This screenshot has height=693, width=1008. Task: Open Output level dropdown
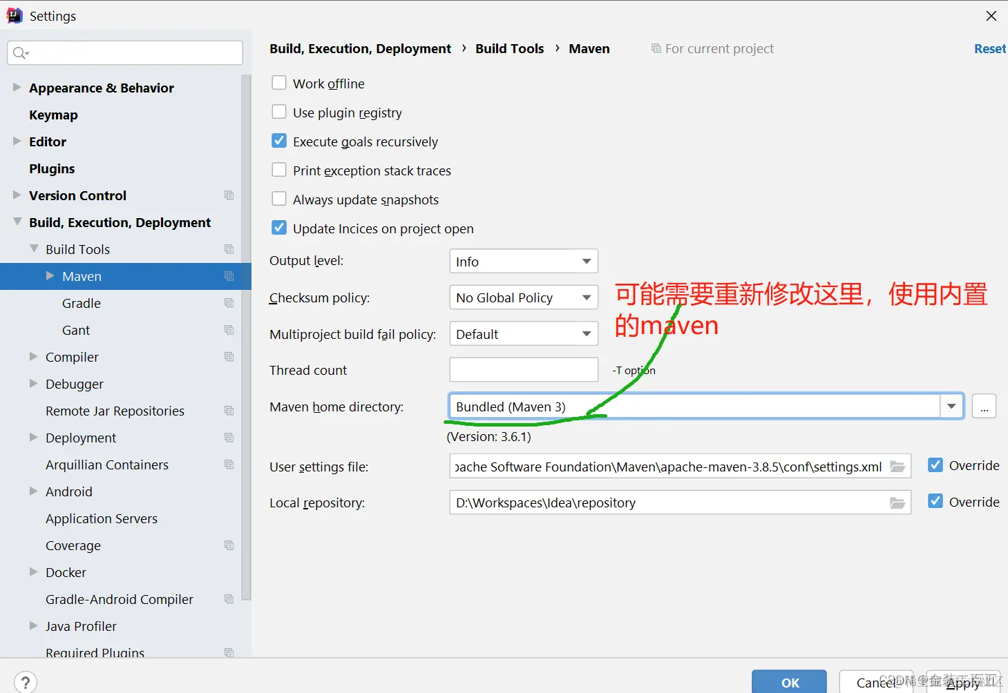pyautogui.click(x=524, y=262)
